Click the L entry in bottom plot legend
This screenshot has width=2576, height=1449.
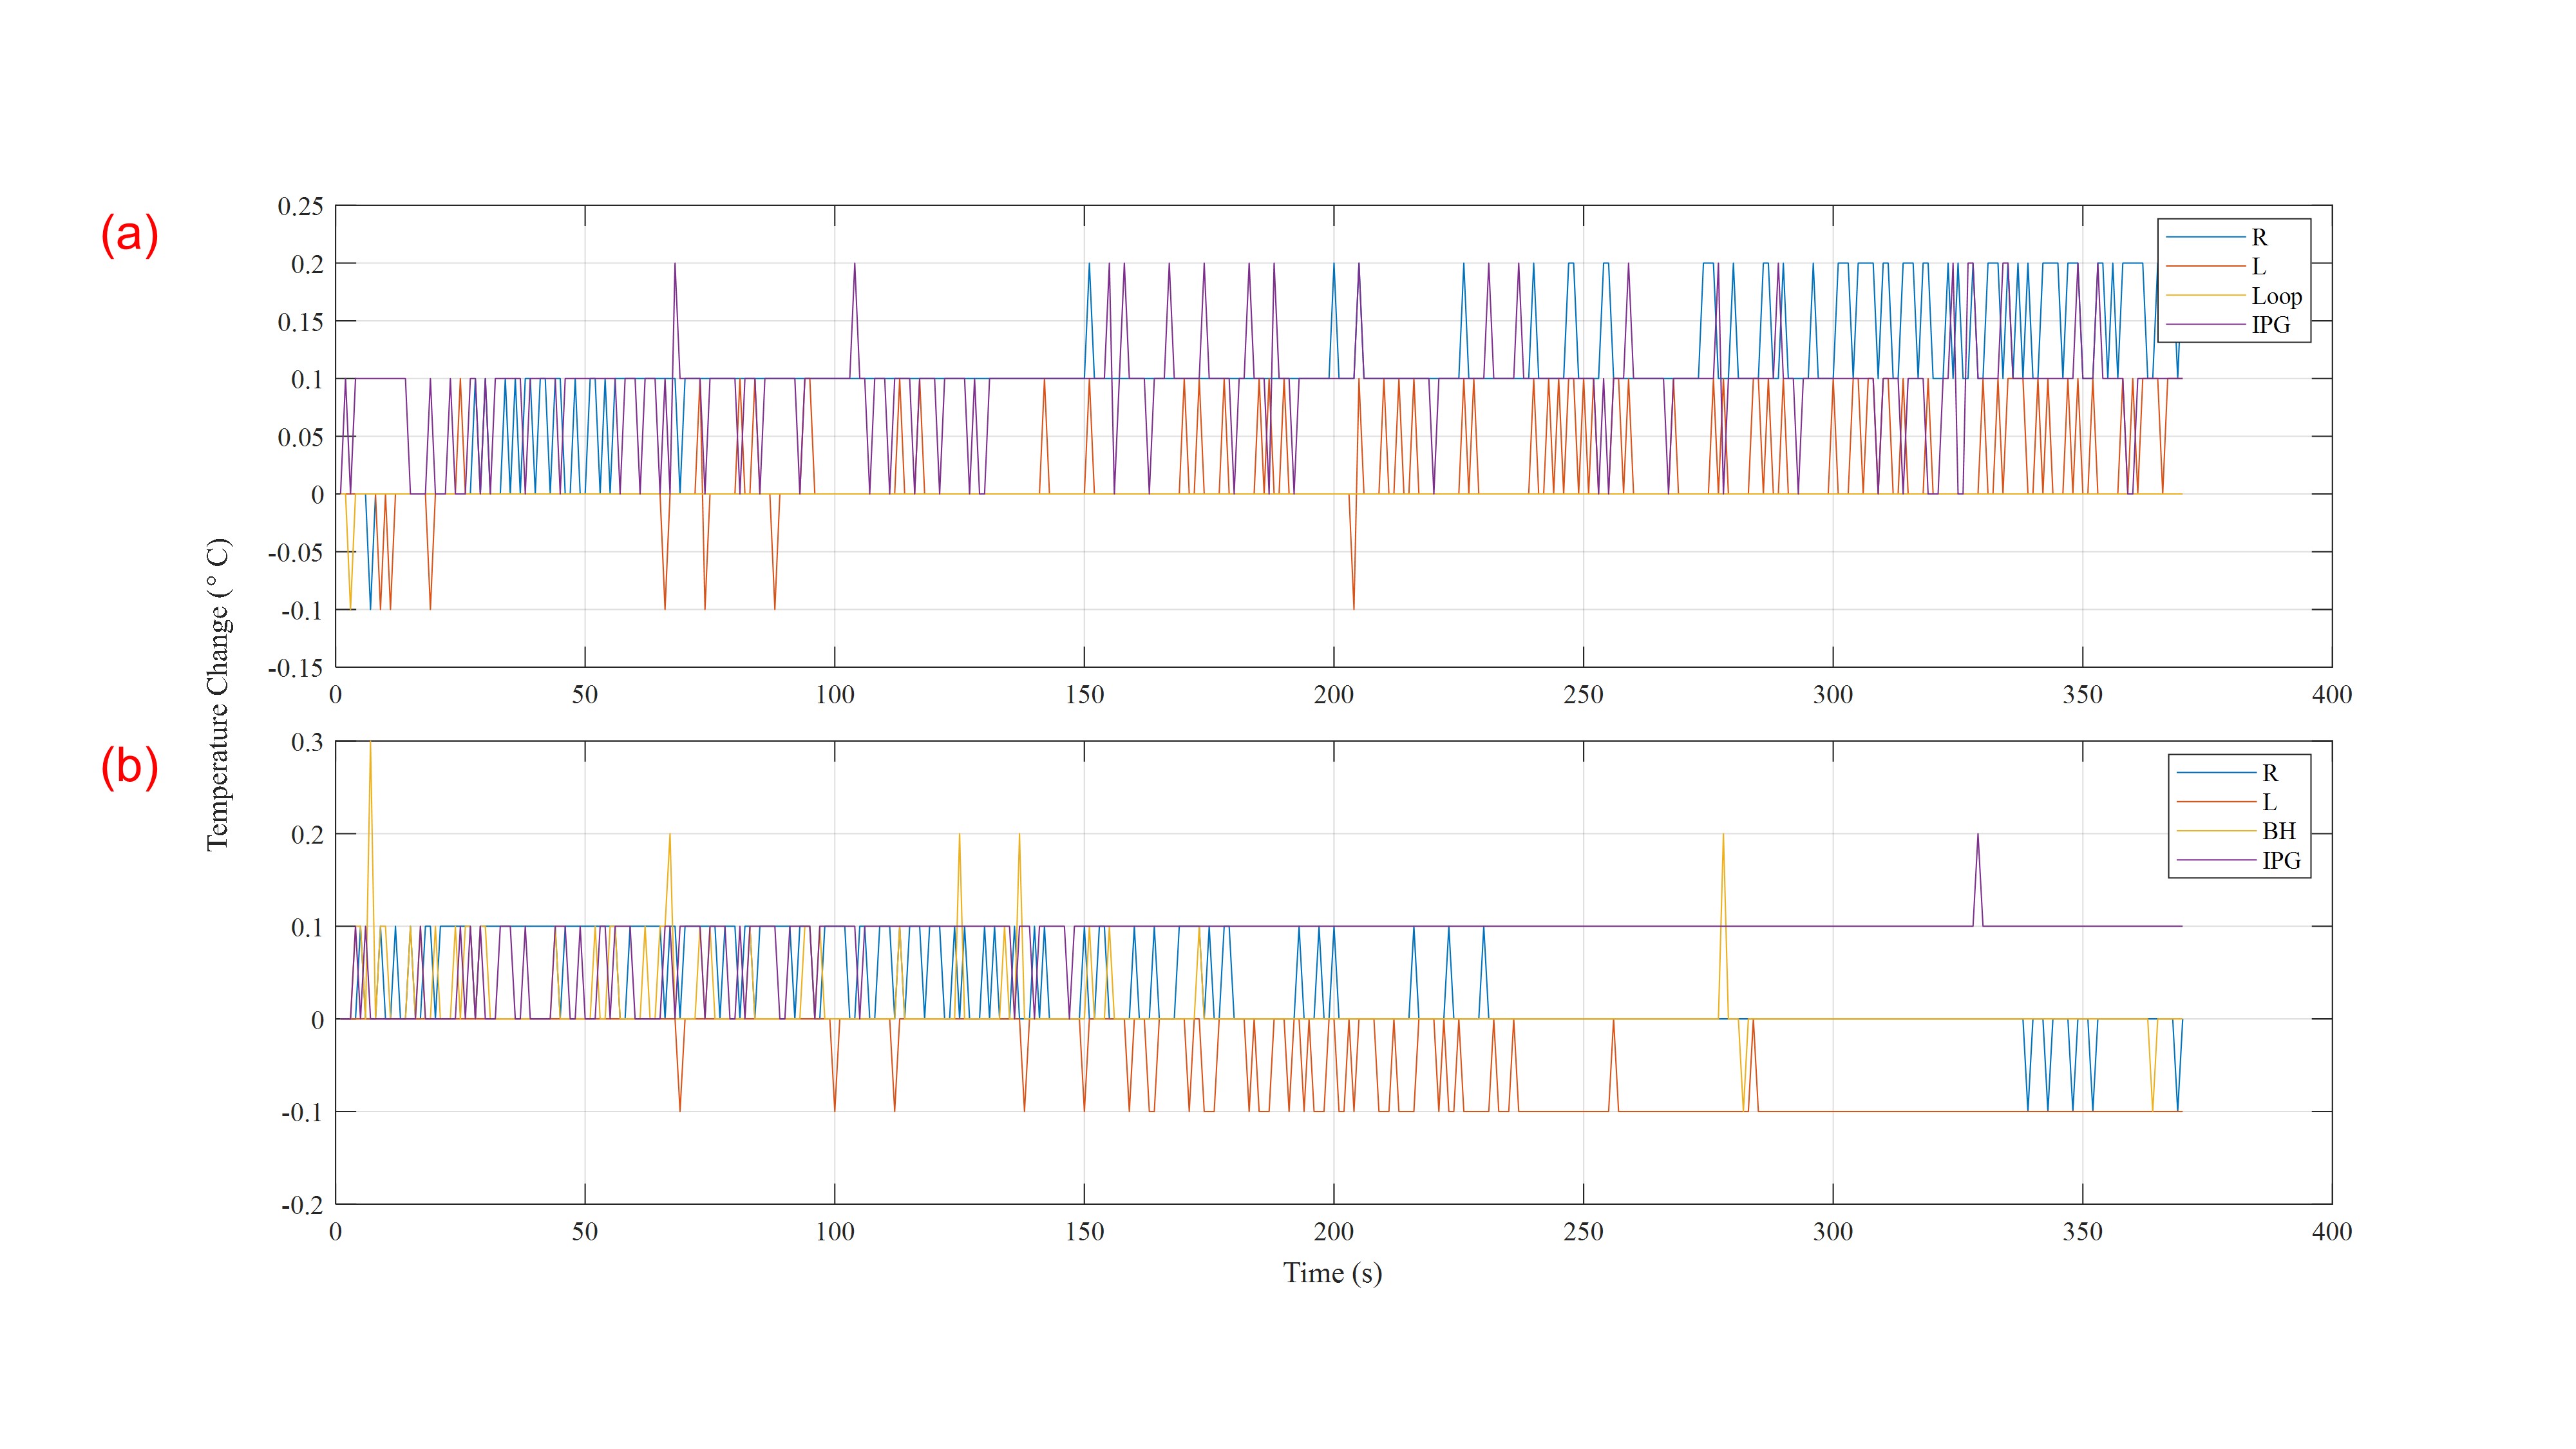click(x=2269, y=801)
